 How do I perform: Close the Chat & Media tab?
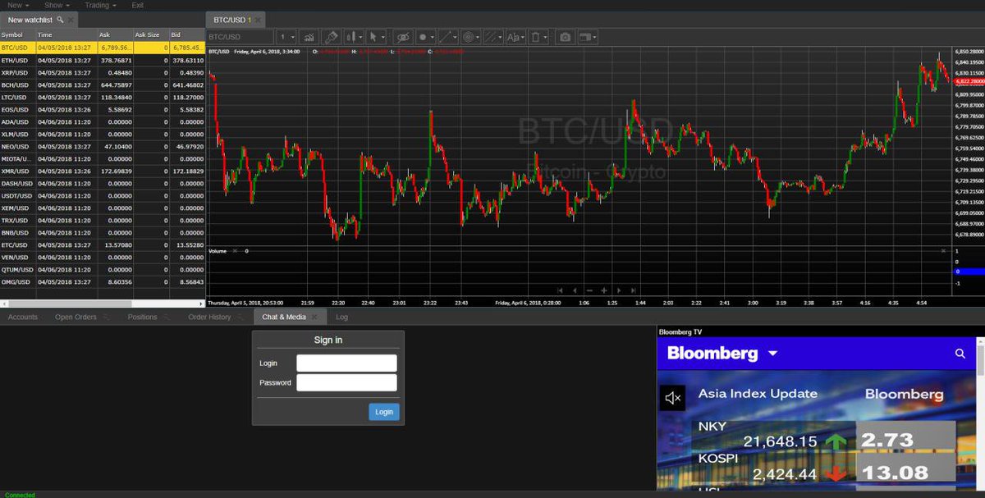point(314,317)
